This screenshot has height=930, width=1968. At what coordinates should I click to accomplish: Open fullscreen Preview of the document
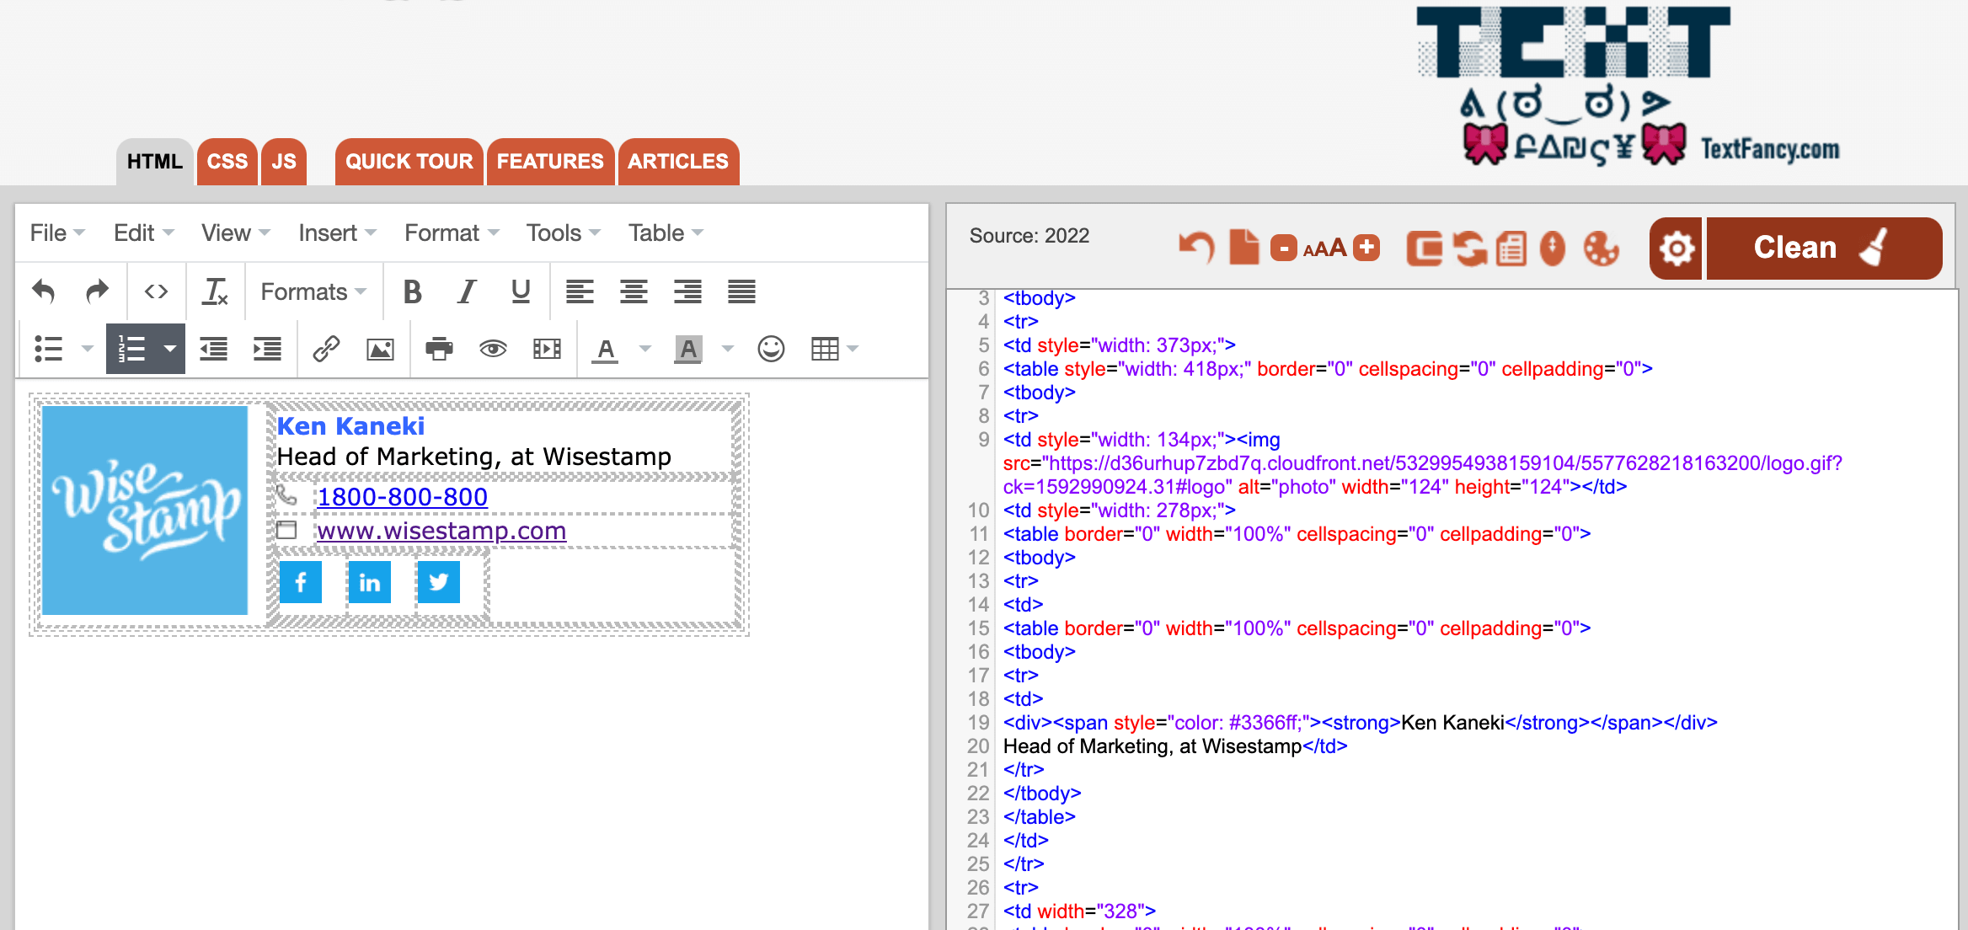click(493, 348)
